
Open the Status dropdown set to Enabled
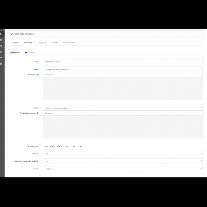tap(123, 169)
